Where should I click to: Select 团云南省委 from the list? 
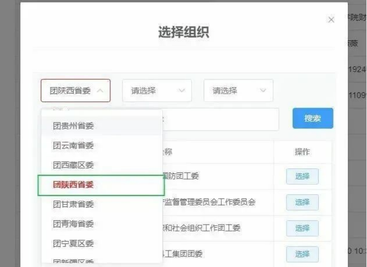point(73,145)
